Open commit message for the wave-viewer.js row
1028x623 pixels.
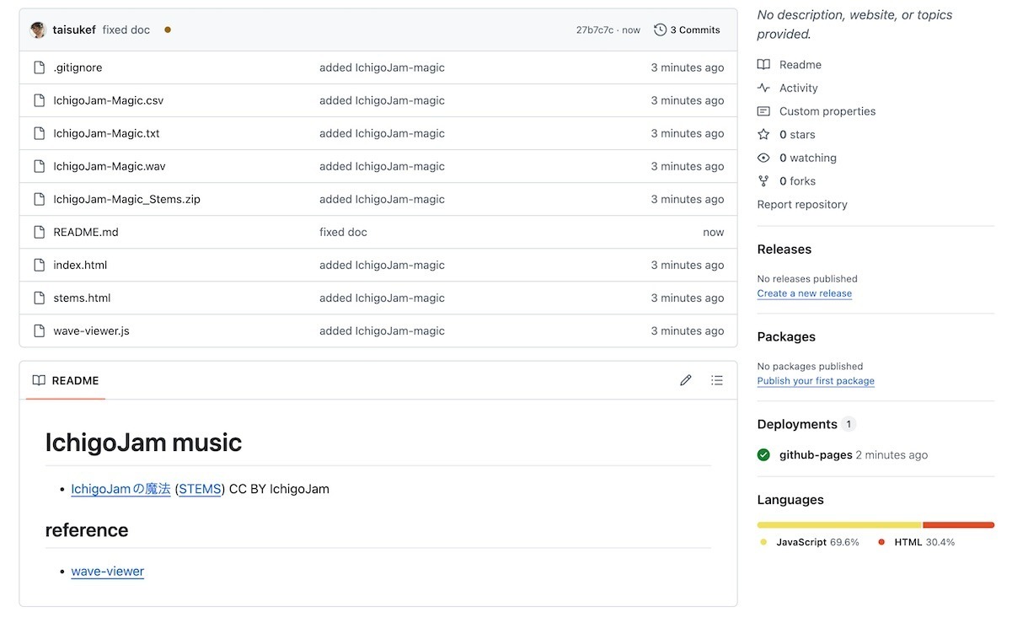(382, 330)
